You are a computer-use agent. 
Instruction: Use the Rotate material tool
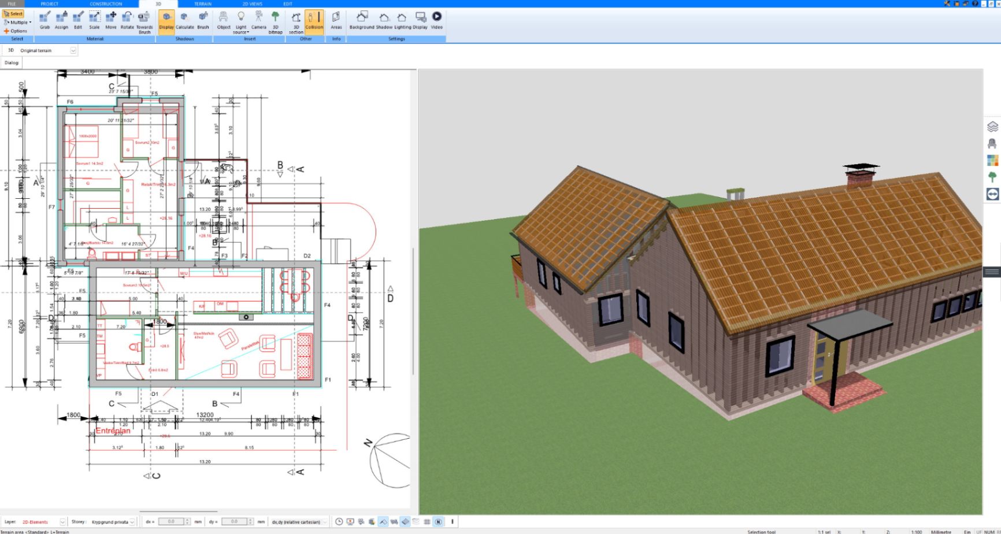(127, 20)
